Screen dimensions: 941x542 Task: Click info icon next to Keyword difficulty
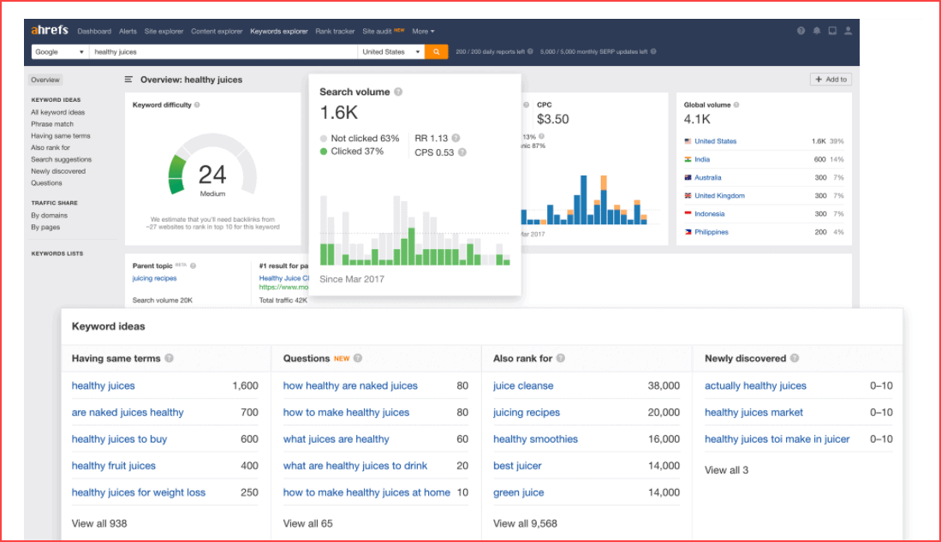click(x=197, y=105)
